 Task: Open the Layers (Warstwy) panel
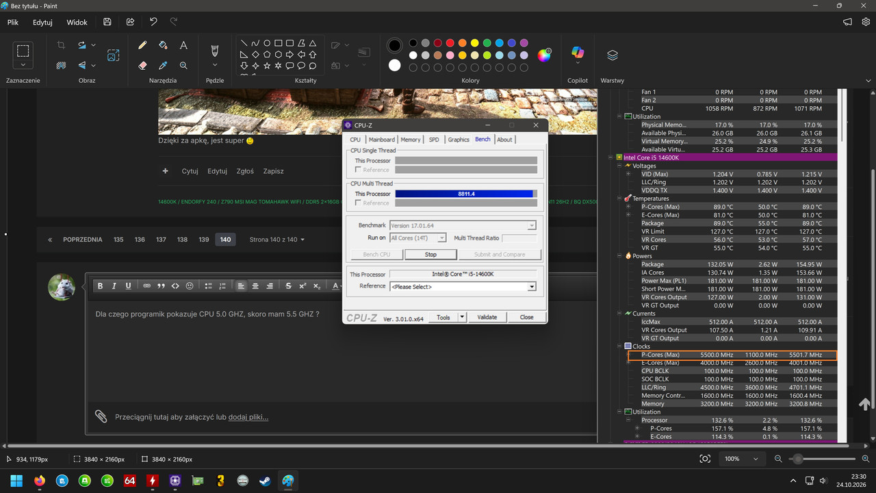[612, 55]
